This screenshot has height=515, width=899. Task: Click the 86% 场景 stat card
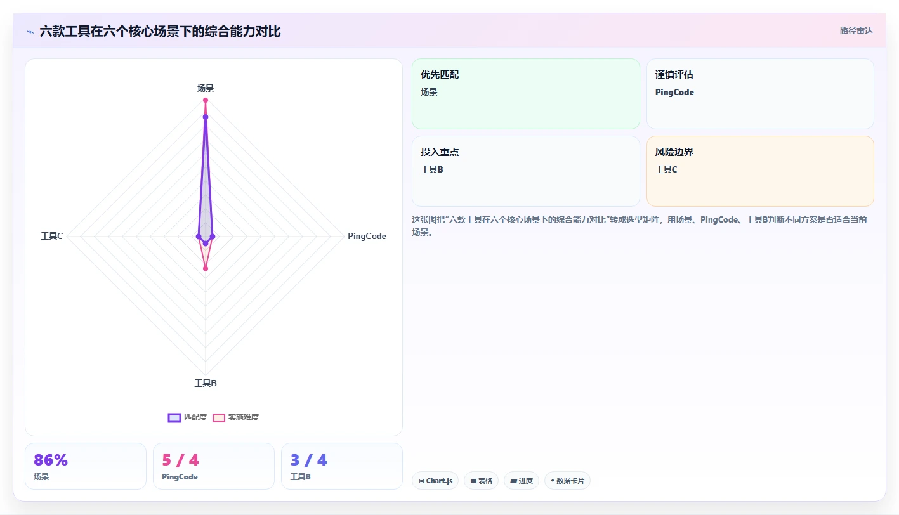pos(86,466)
